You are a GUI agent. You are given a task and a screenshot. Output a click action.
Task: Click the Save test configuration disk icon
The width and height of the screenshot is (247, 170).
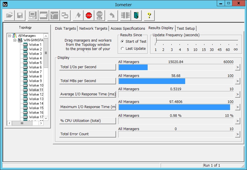tap(20, 15)
